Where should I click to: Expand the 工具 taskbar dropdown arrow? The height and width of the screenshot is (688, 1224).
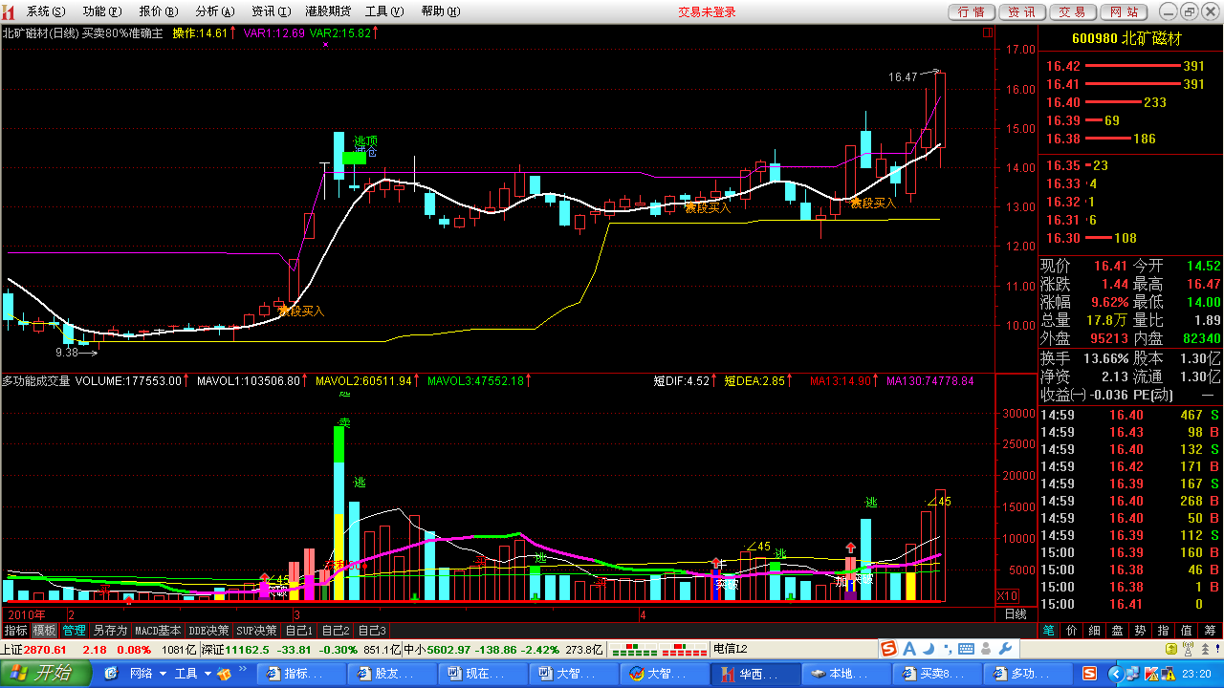pyautogui.click(x=206, y=673)
